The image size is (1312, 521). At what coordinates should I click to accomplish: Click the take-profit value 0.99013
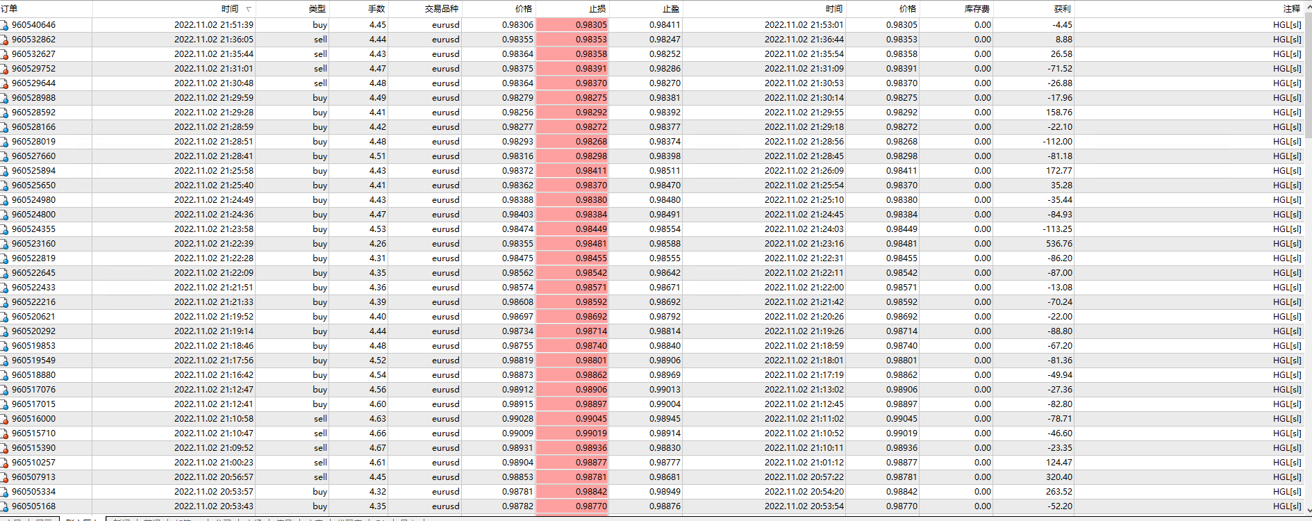coord(665,390)
